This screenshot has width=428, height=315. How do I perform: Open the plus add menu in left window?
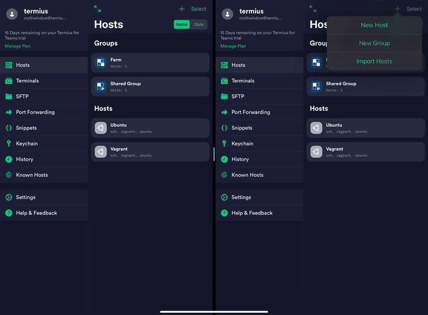(x=182, y=9)
